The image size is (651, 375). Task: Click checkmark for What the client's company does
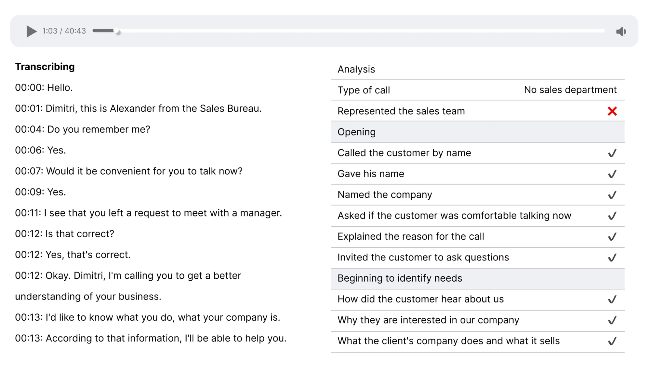click(612, 341)
